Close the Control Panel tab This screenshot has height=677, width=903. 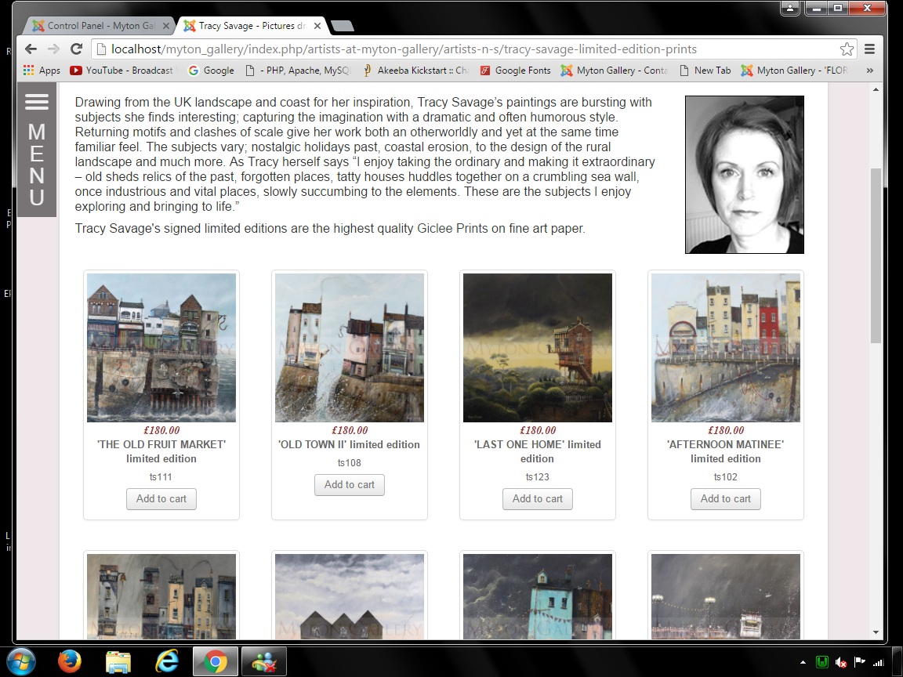[166, 25]
